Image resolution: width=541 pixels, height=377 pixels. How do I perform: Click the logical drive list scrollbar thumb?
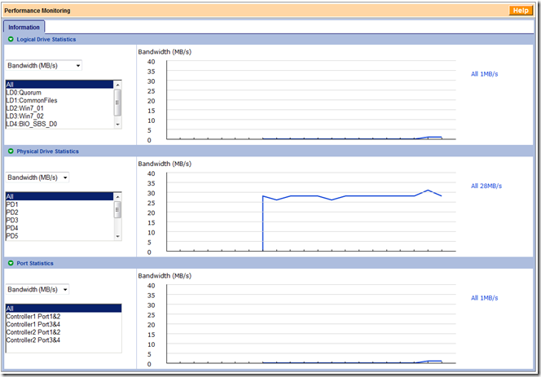117,103
